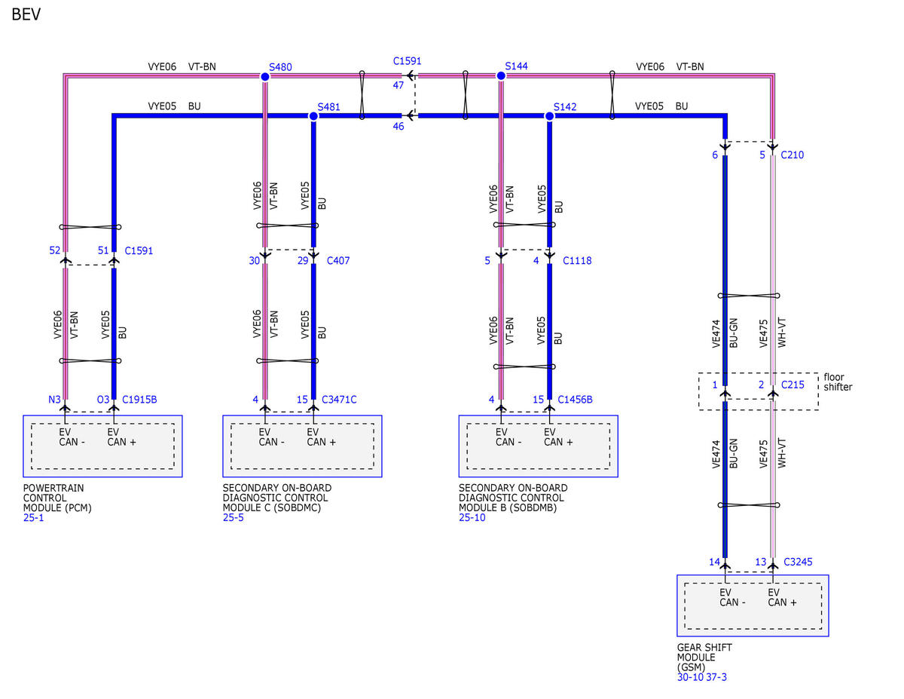
Task: Click the C1118 connector label
Action: 577,261
